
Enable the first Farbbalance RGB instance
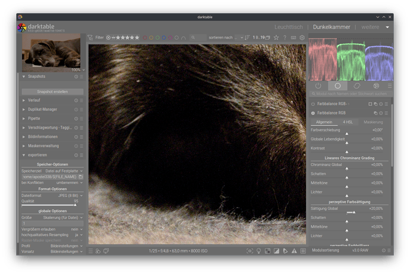tap(313, 104)
